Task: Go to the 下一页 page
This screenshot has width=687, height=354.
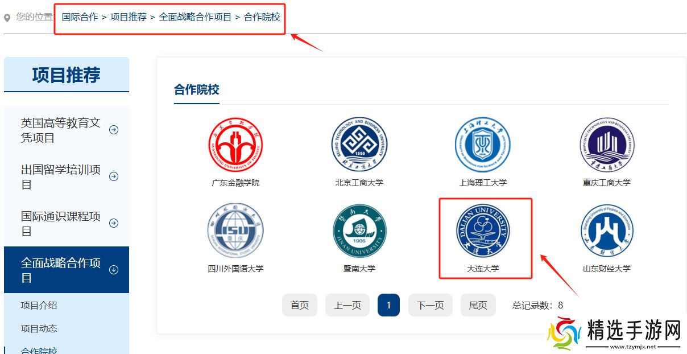Action: click(x=430, y=305)
